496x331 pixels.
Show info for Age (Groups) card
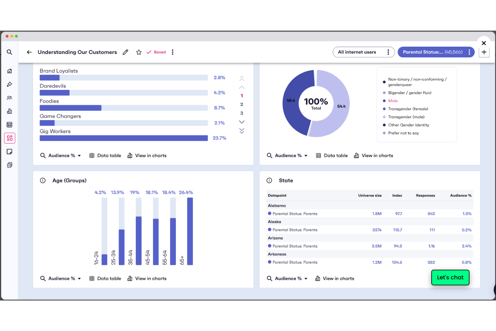pyautogui.click(x=43, y=180)
